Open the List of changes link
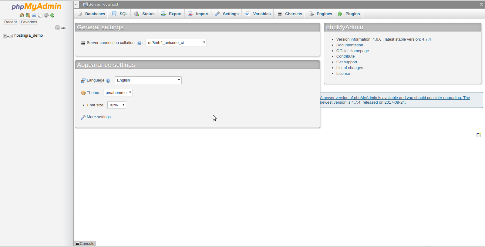The width and height of the screenshot is (485, 247). click(x=349, y=68)
